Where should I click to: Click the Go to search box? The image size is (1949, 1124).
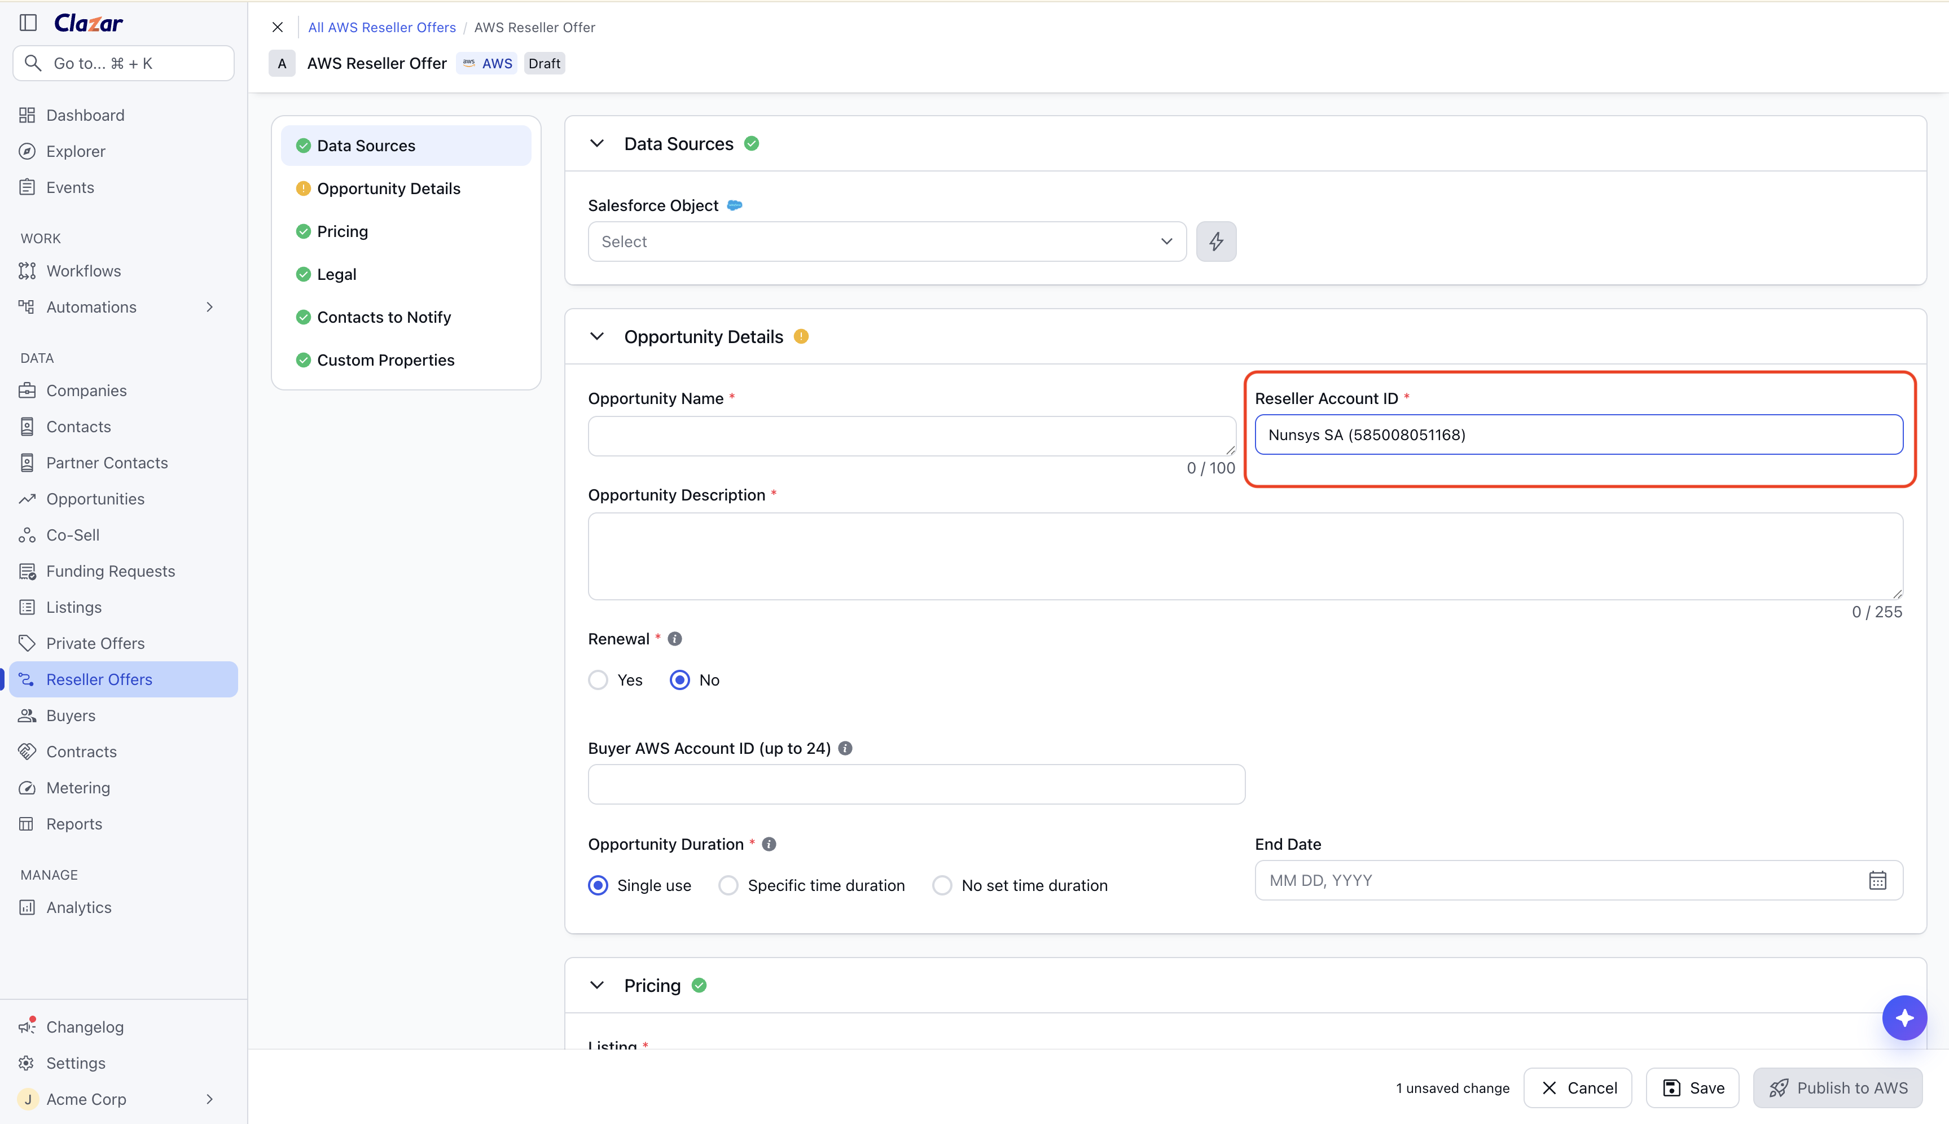124,63
